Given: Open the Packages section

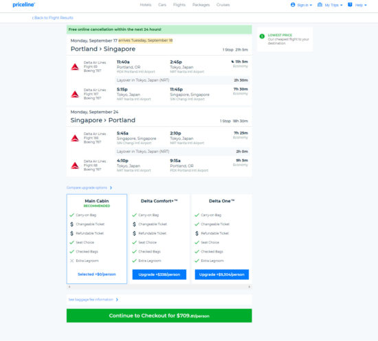Looking at the screenshot, I should (201, 5).
